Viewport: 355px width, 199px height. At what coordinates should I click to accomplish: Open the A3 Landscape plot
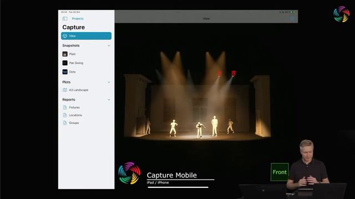point(87,90)
